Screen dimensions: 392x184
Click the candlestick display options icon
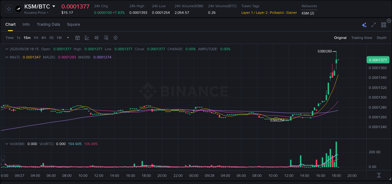coord(97,38)
